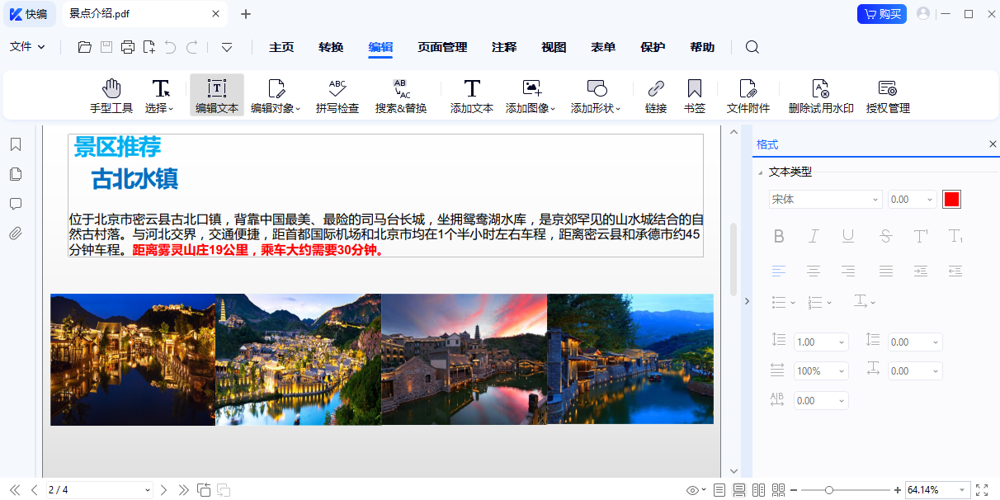The height and width of the screenshot is (500, 1000).
Task: Open Spell Check (拼写检查)
Action: 337,97
